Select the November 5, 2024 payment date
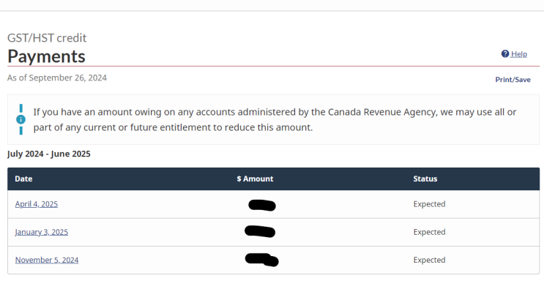 [47, 260]
